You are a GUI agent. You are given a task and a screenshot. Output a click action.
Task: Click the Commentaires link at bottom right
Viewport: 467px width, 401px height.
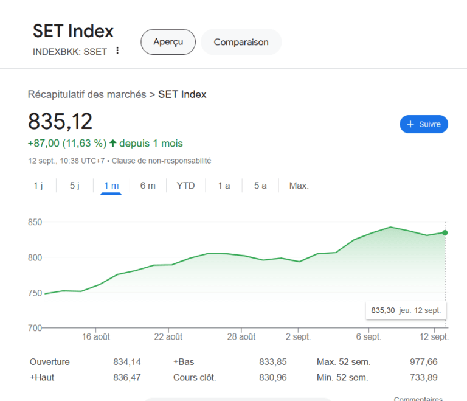coord(418,399)
